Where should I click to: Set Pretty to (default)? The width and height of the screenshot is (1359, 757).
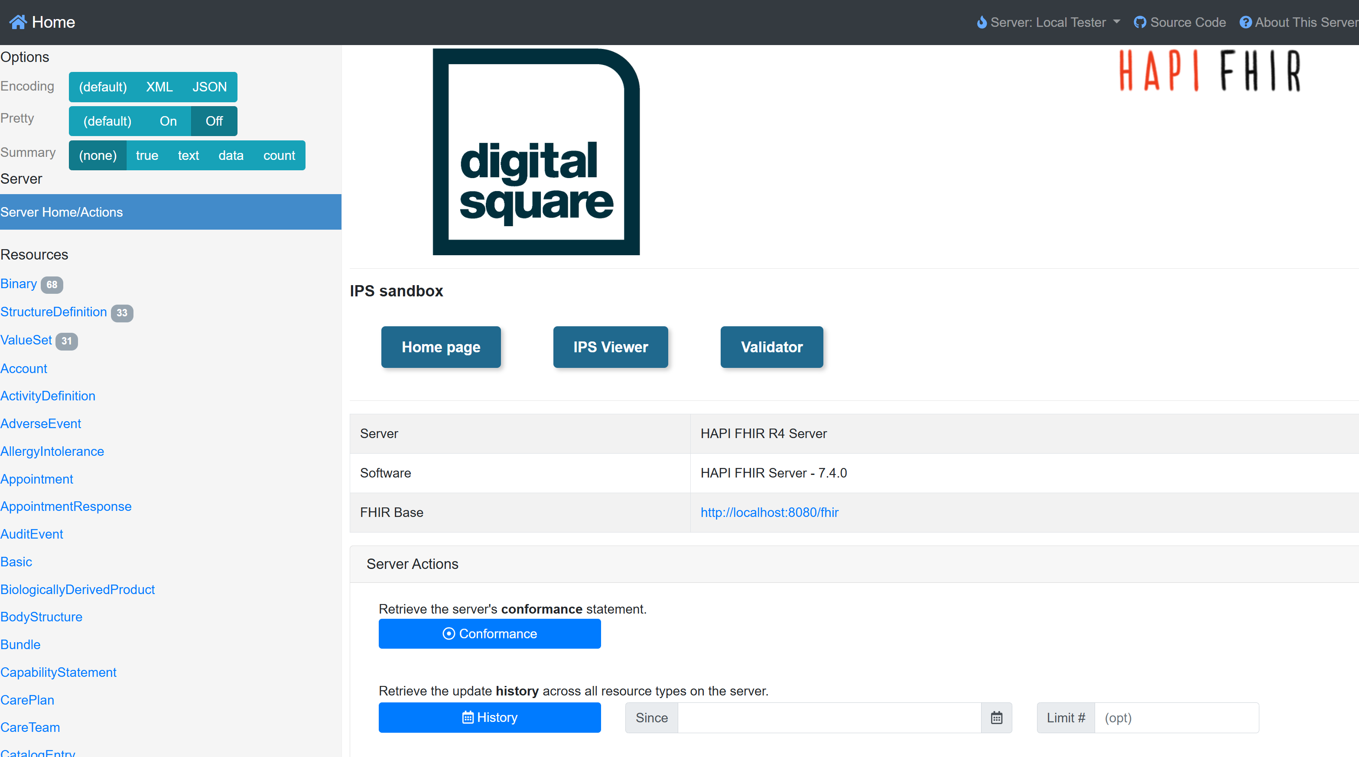(107, 121)
